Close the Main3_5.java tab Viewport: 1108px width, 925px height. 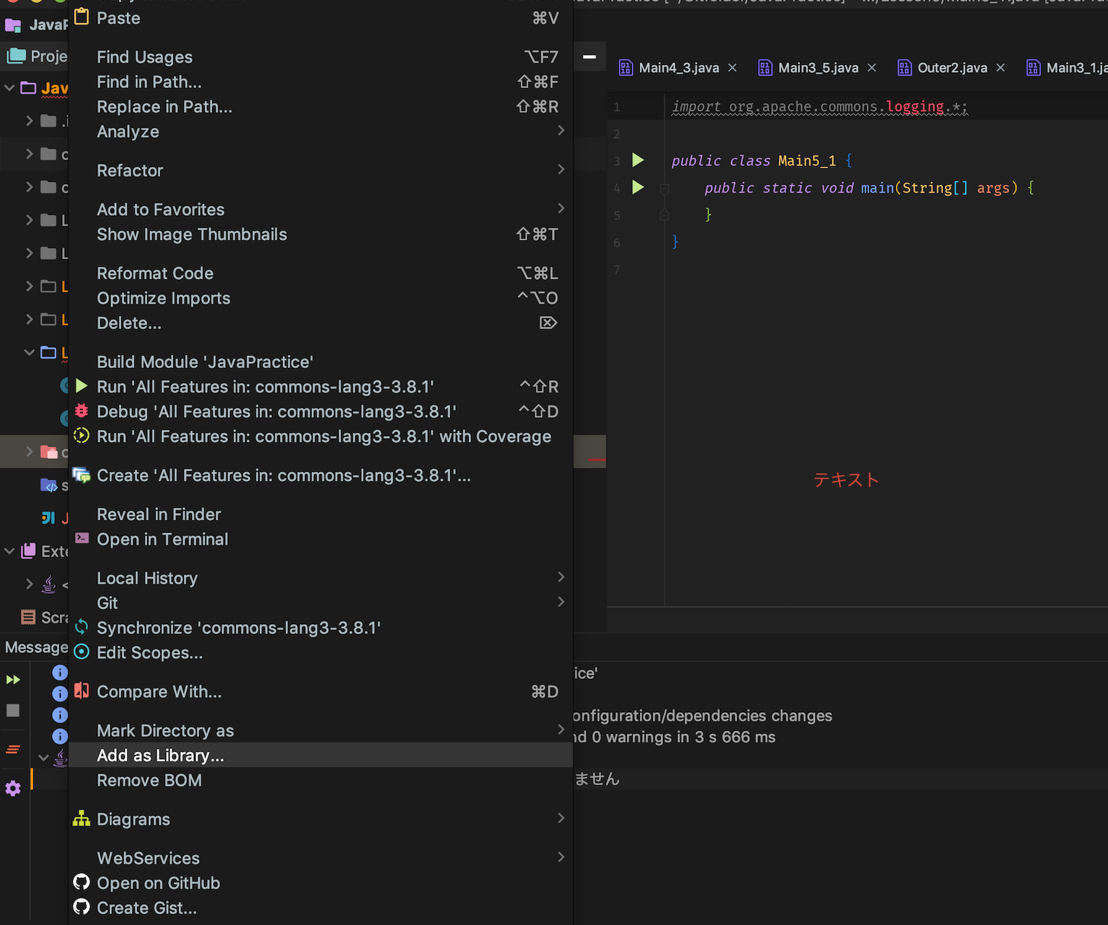click(x=871, y=68)
